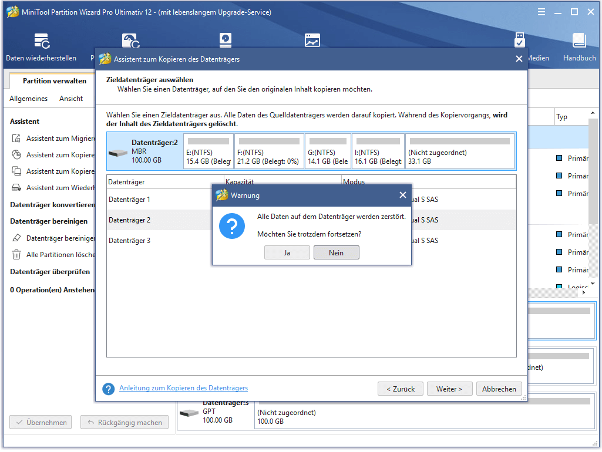Select Datenträger 1 row in the list

(311, 200)
